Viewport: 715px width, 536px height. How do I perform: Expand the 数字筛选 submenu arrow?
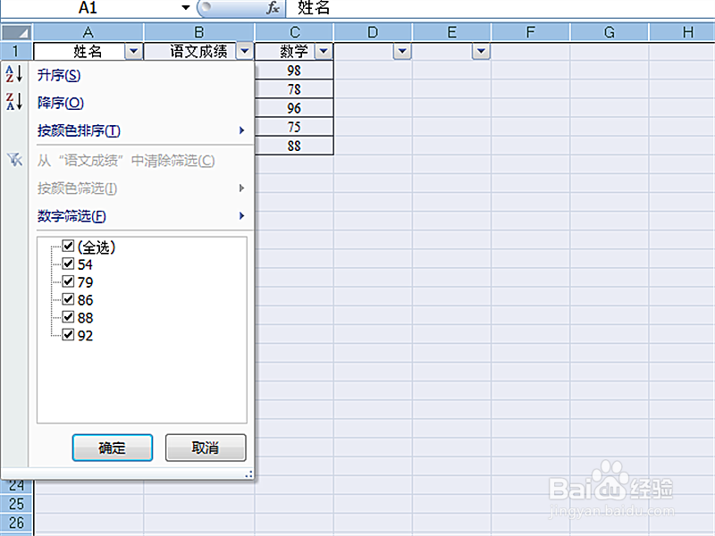(241, 215)
